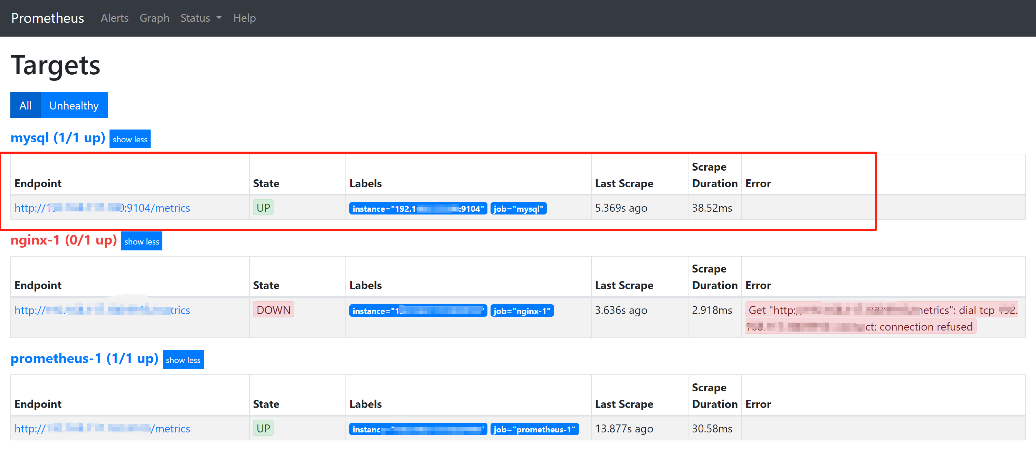This screenshot has width=1036, height=468.
Task: Click the nginx-1 (0/1 up) heading link
Action: click(64, 240)
